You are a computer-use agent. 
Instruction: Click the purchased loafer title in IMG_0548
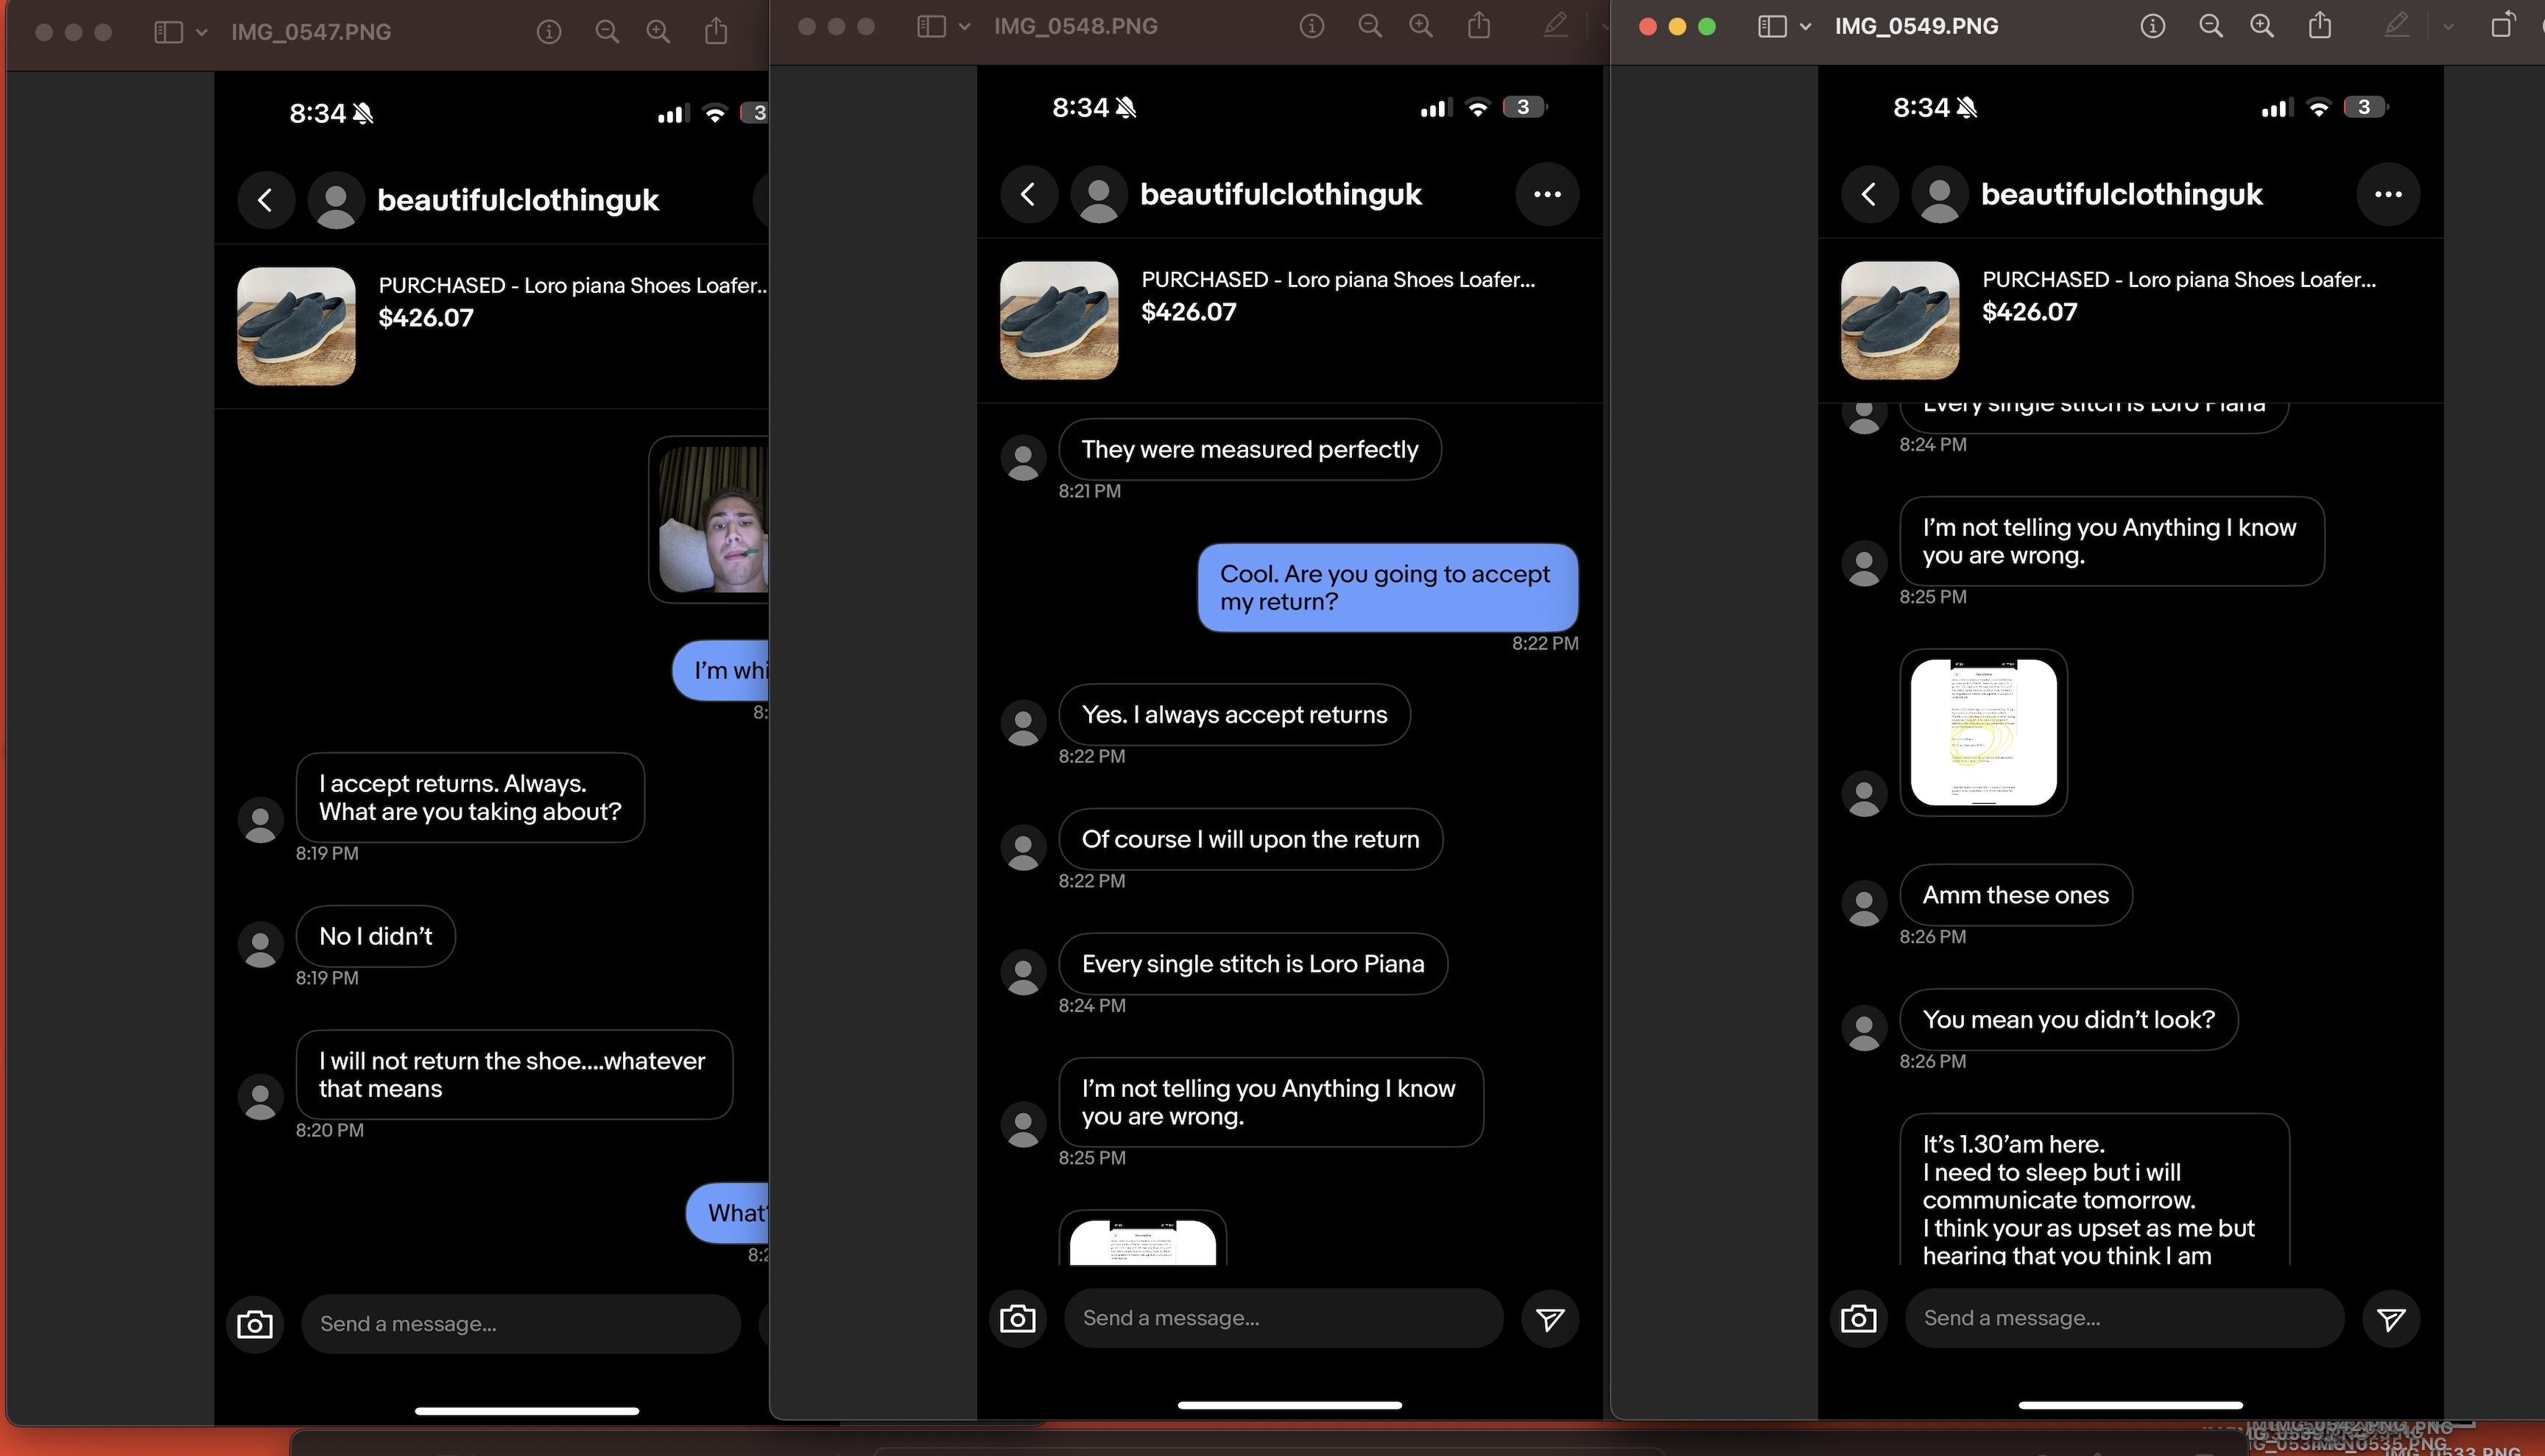point(1339,280)
